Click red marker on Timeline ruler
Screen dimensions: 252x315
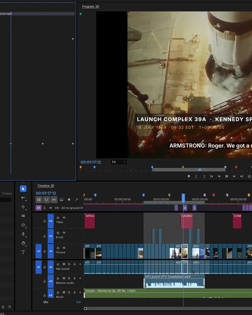(x=214, y=195)
